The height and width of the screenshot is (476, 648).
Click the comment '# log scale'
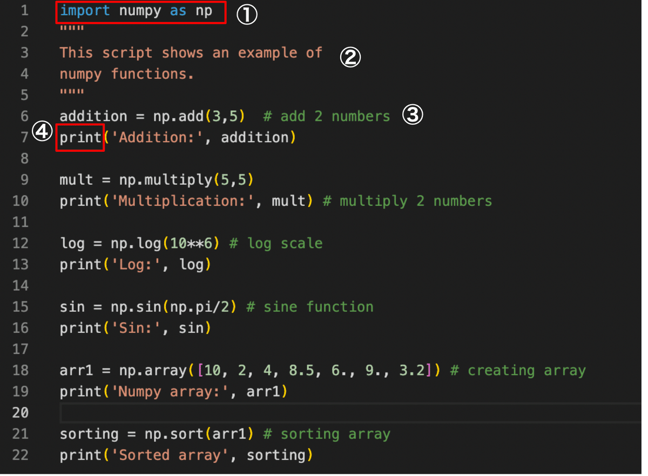pyautogui.click(x=276, y=244)
